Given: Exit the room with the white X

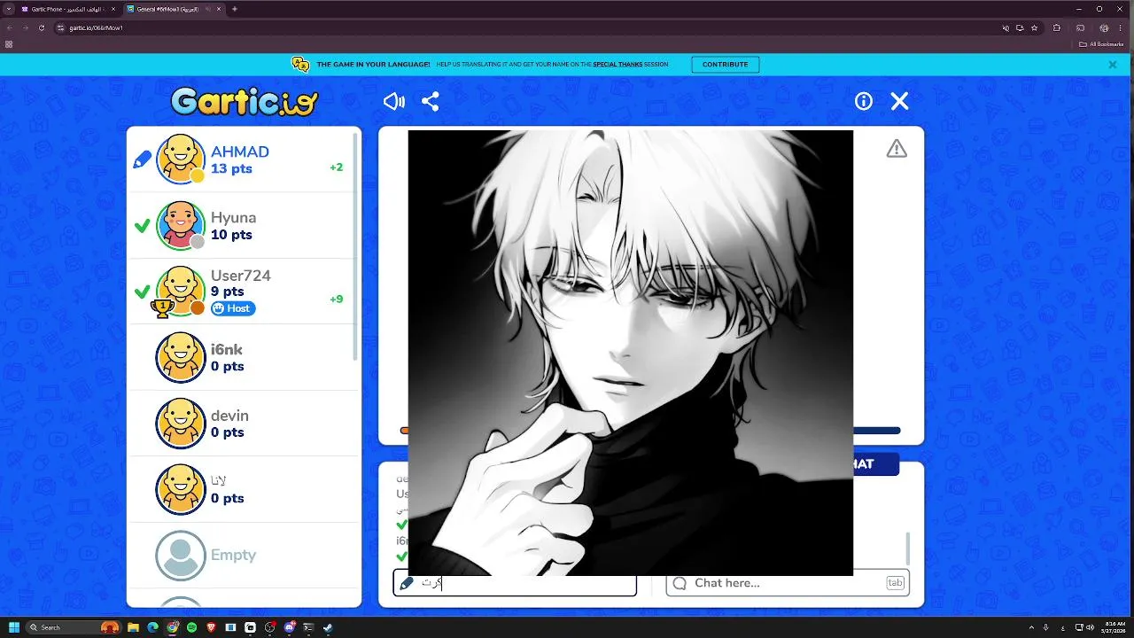Looking at the screenshot, I should [x=900, y=102].
